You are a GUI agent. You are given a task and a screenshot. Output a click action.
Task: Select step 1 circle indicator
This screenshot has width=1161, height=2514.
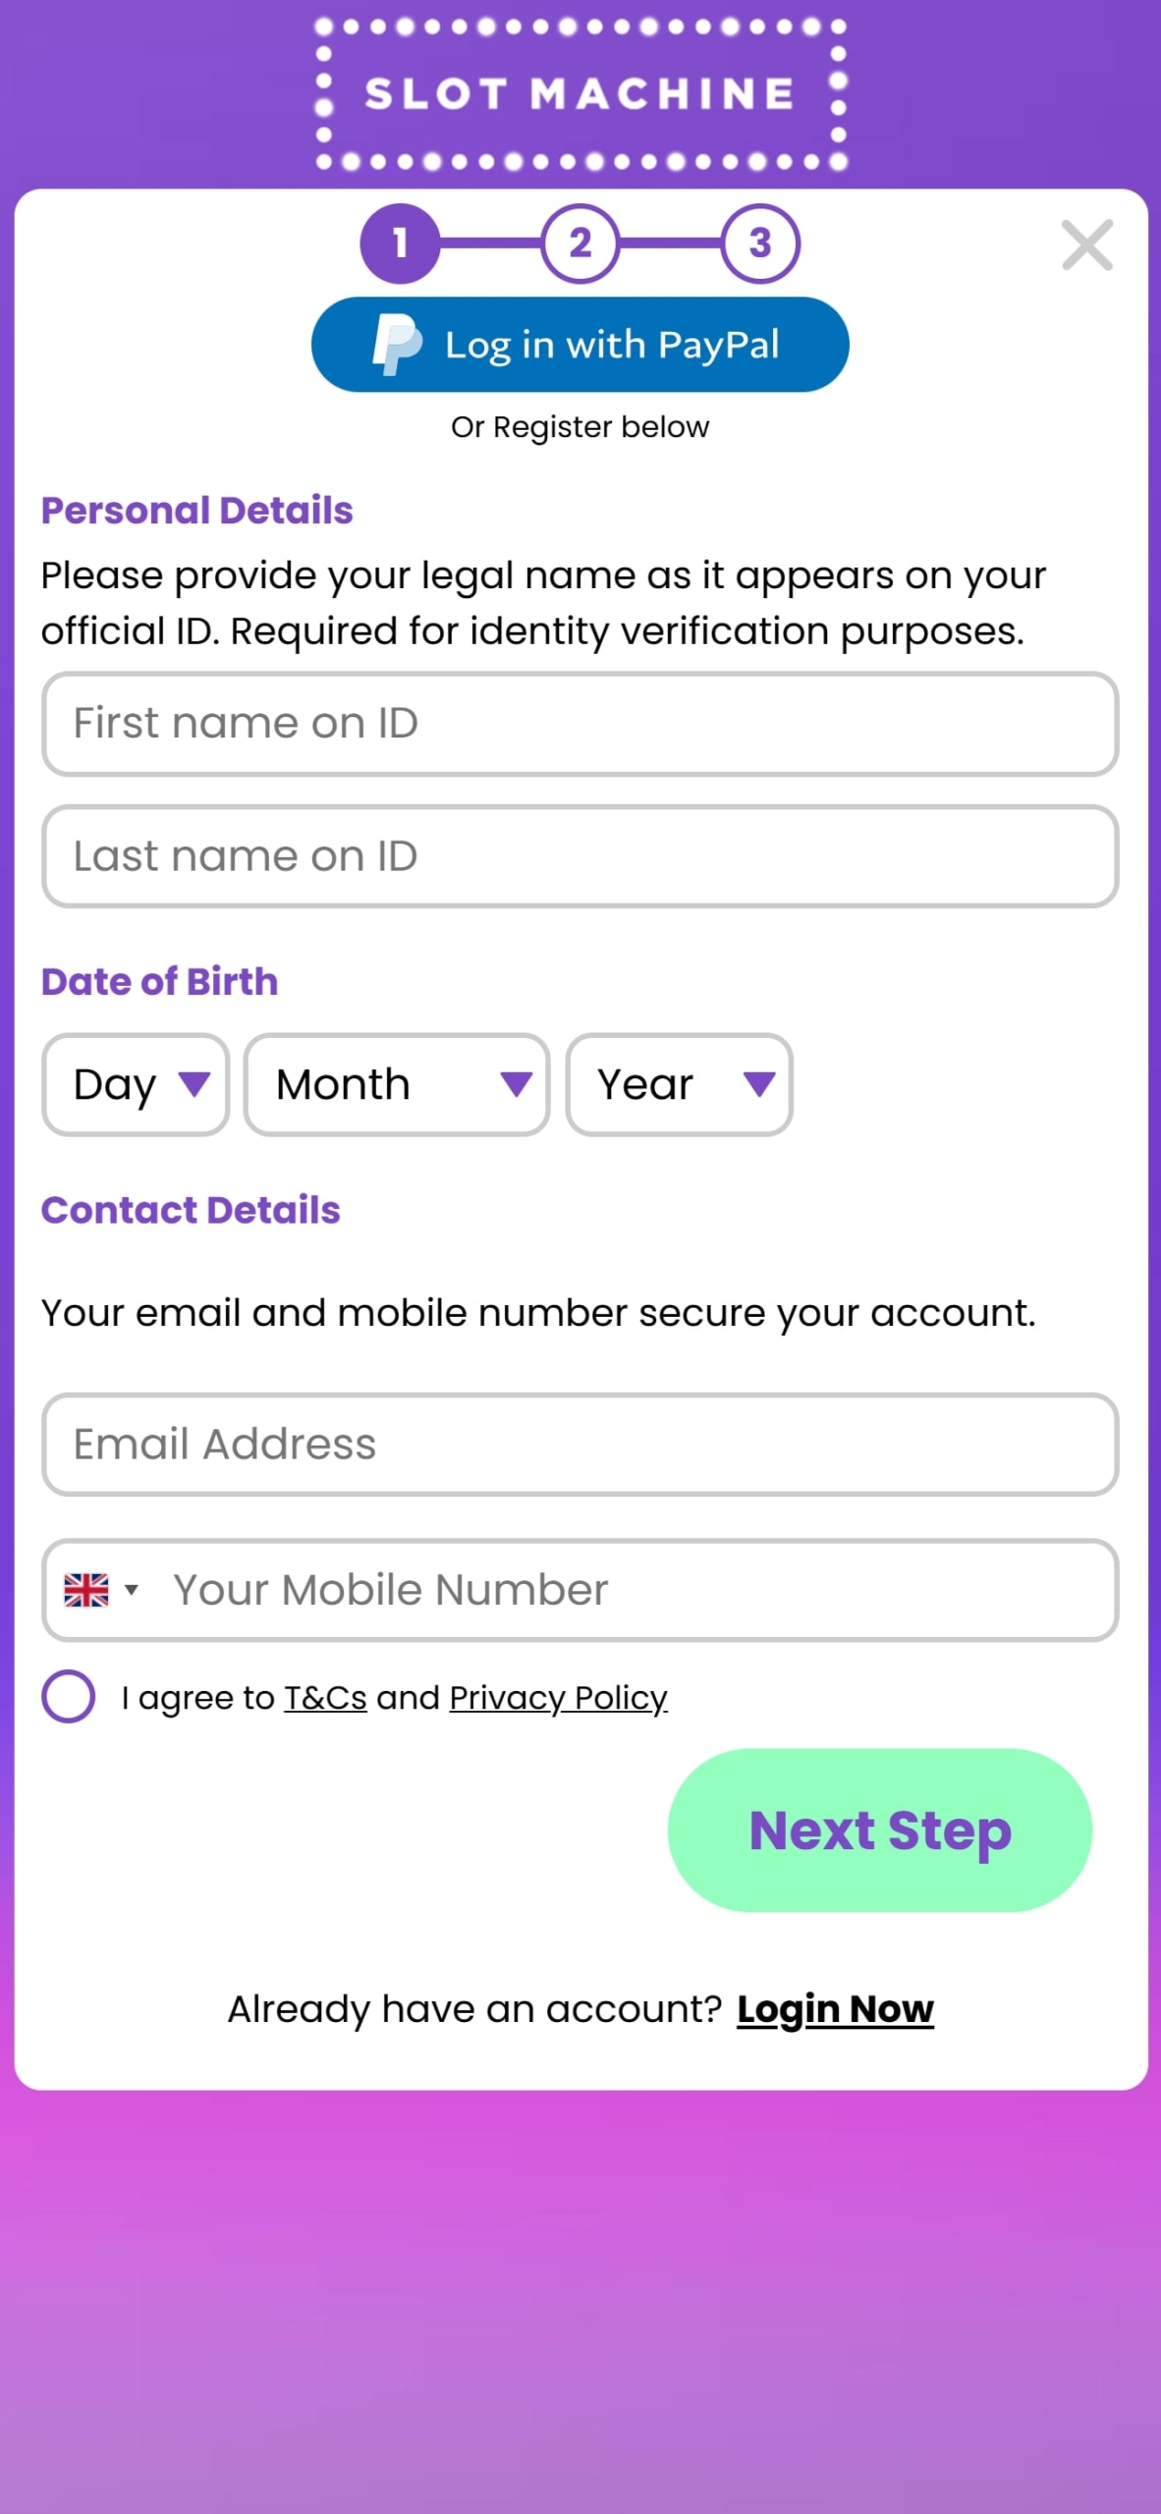click(399, 245)
